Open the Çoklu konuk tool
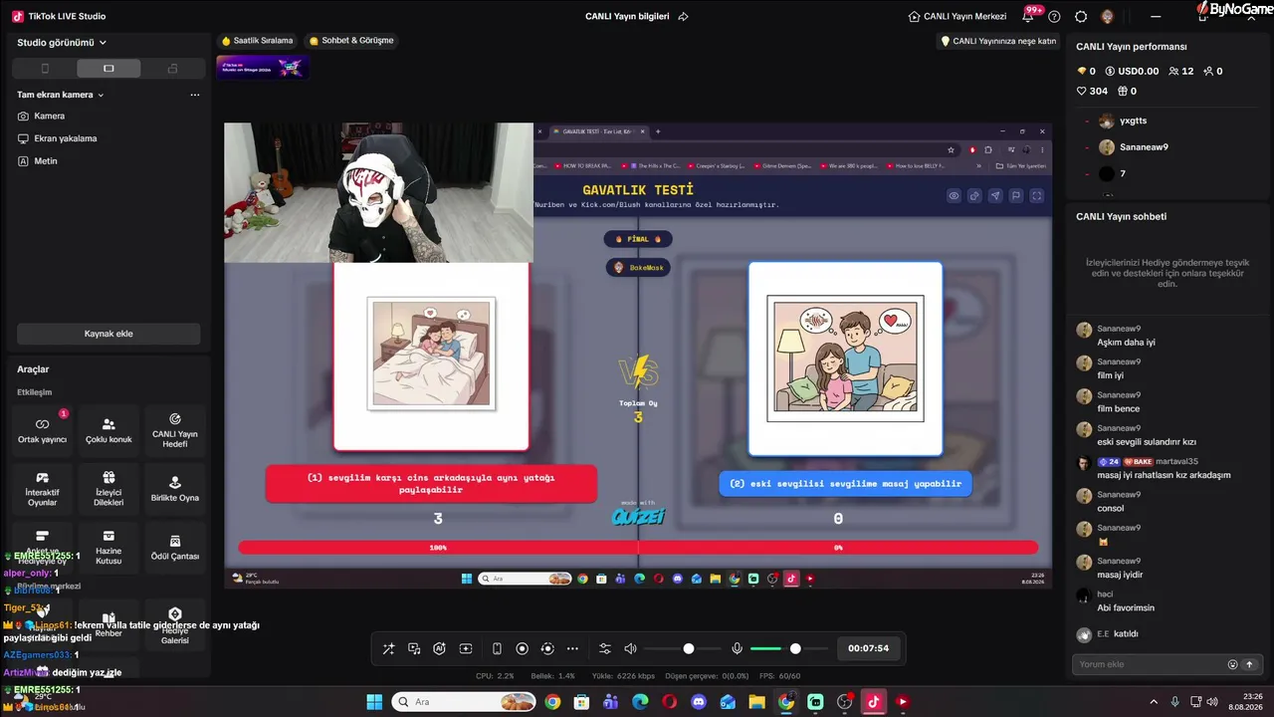Viewport: 1274px width, 717px height. coord(108,430)
